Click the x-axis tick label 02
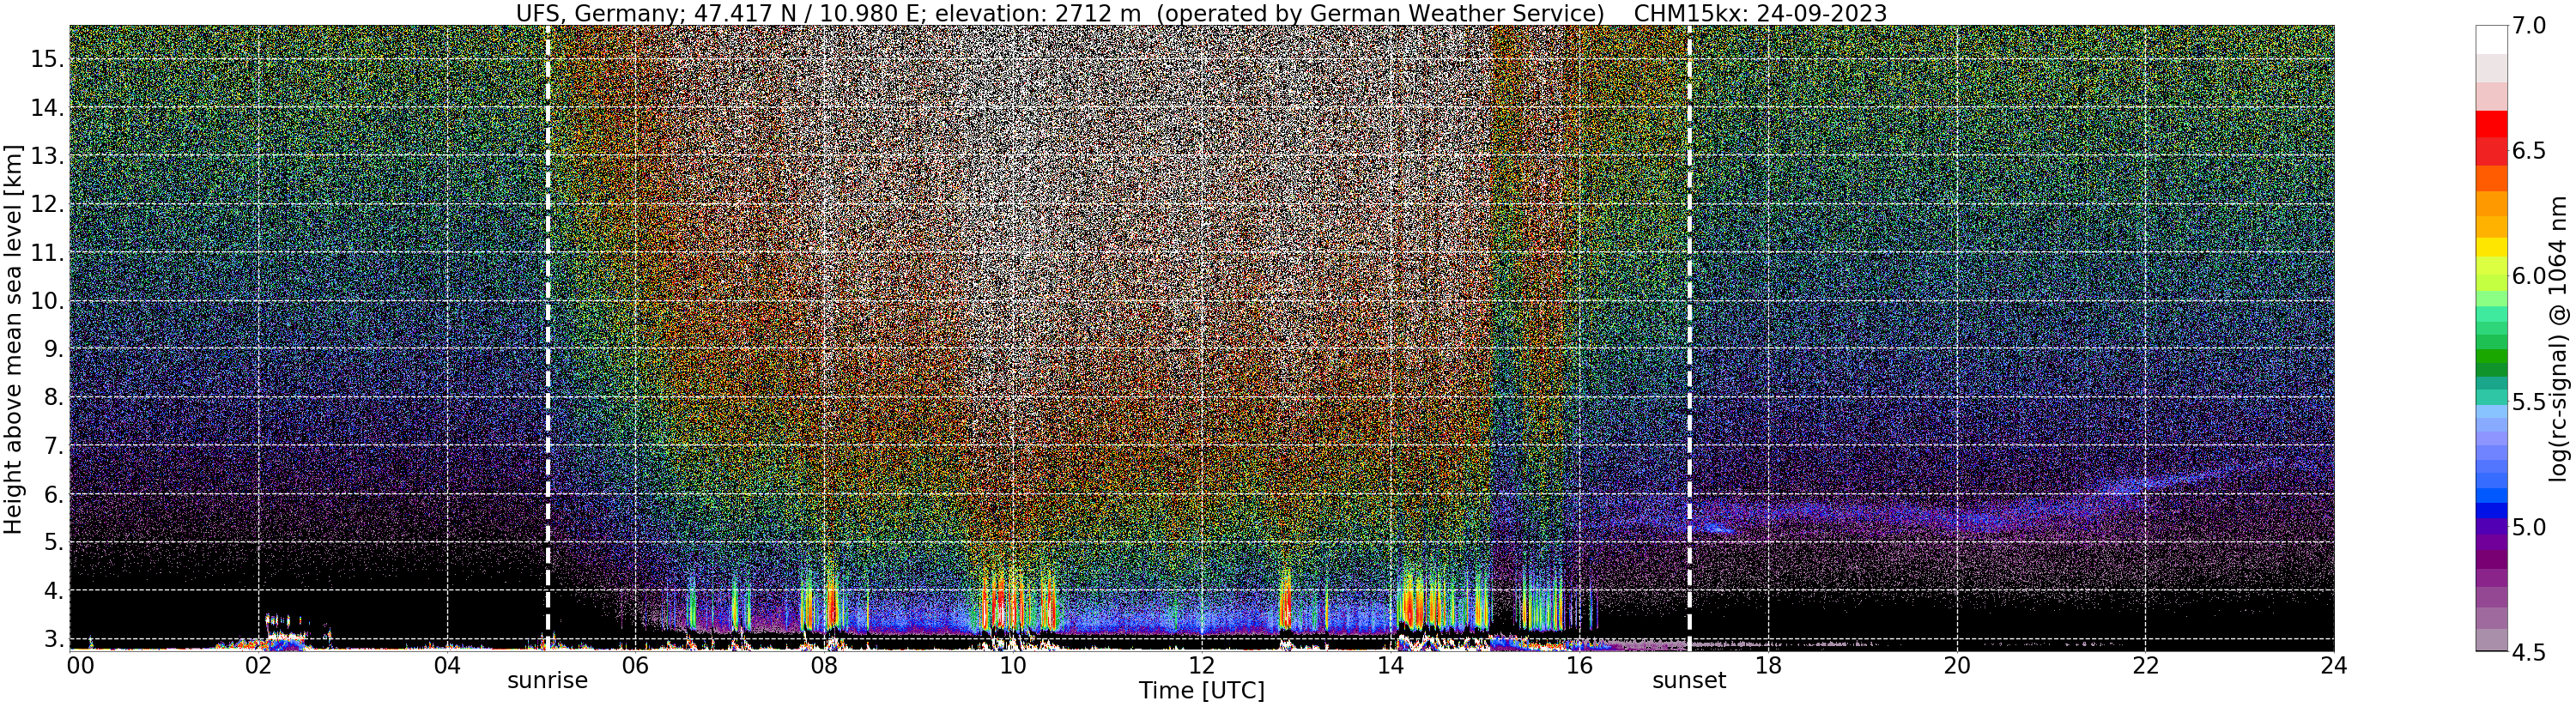The image size is (2576, 707). 258,664
